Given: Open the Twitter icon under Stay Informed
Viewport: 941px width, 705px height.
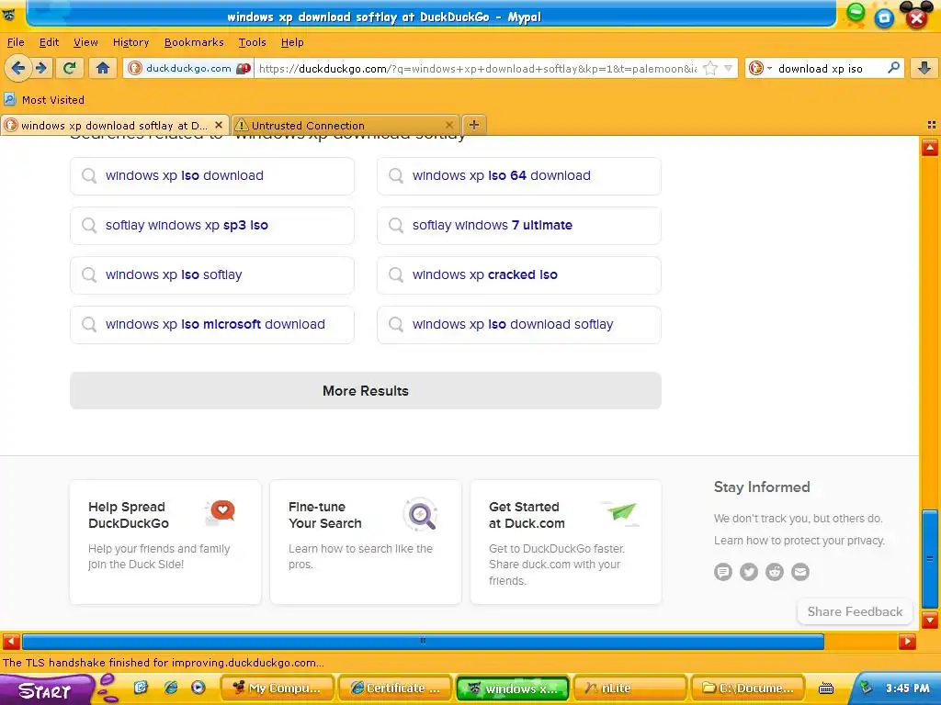Looking at the screenshot, I should pos(749,572).
